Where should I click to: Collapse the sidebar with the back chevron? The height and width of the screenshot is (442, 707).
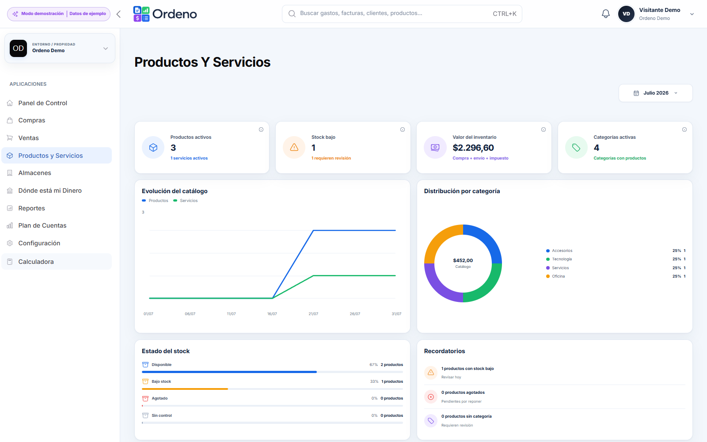click(118, 14)
